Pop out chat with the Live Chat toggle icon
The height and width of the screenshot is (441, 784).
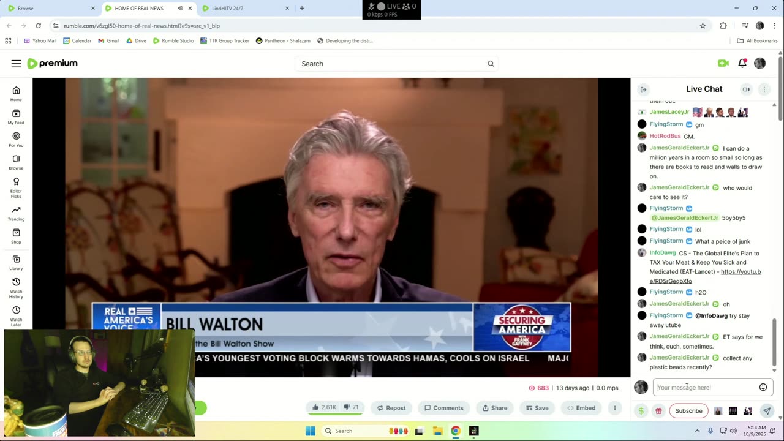point(746,89)
